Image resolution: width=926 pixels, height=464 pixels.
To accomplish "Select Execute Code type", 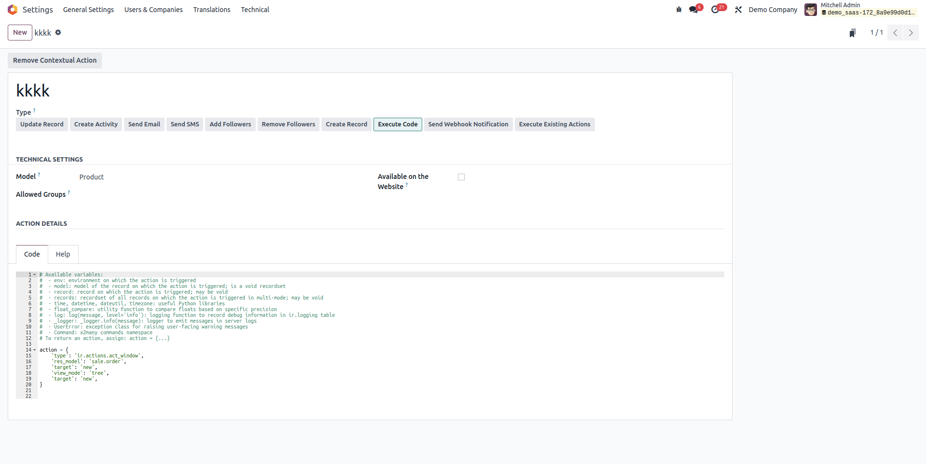I will click(x=398, y=124).
